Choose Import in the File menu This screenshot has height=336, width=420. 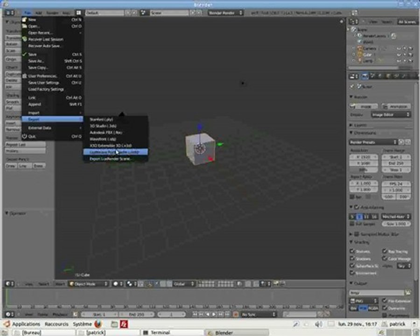tap(52, 112)
